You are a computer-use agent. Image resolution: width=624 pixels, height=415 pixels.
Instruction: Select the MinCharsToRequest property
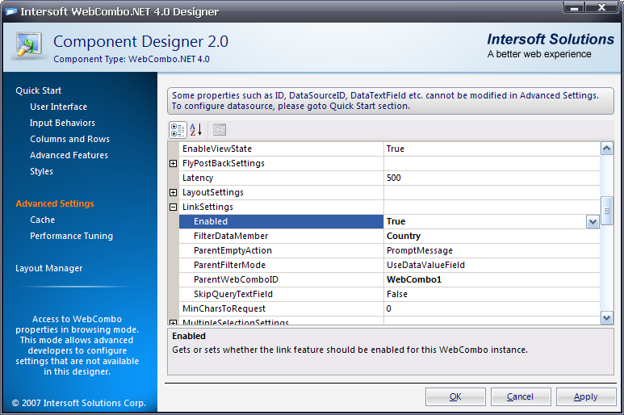point(281,308)
